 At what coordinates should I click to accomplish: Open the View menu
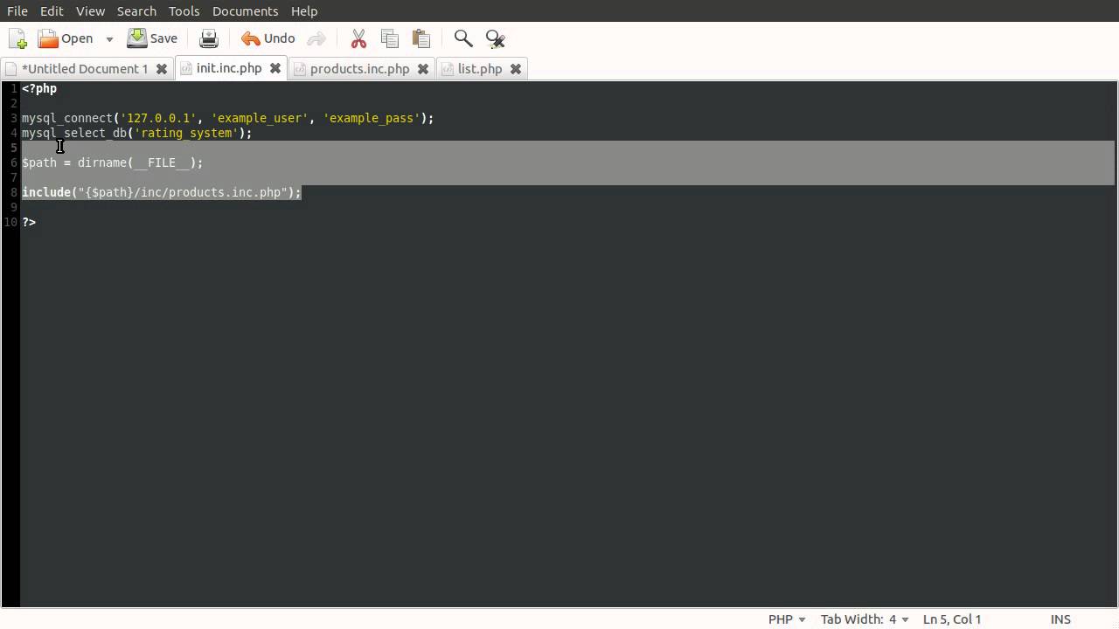(x=90, y=10)
